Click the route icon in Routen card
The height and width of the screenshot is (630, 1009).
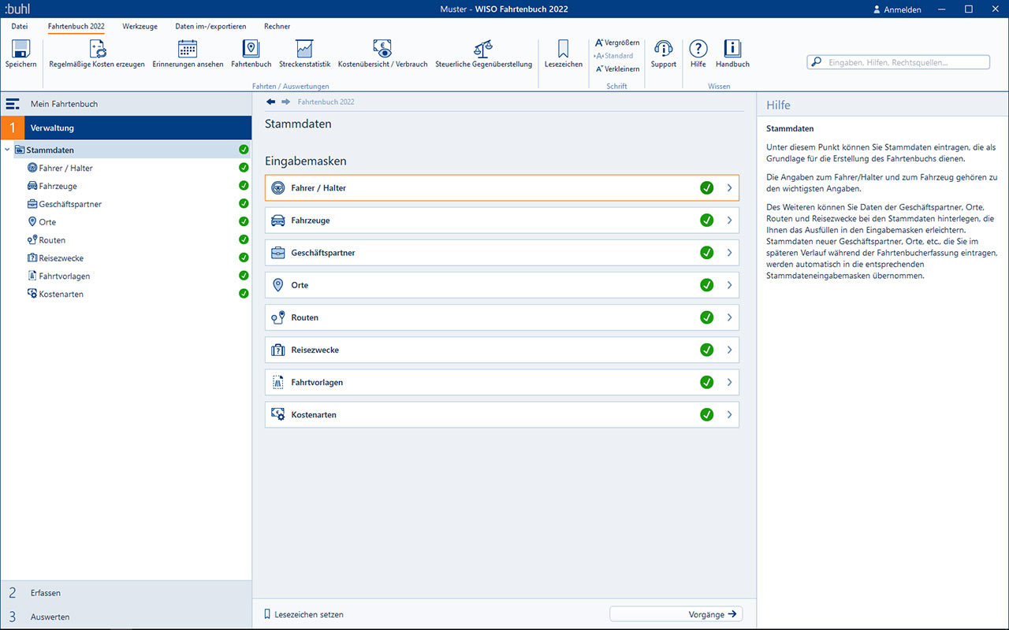[277, 317]
